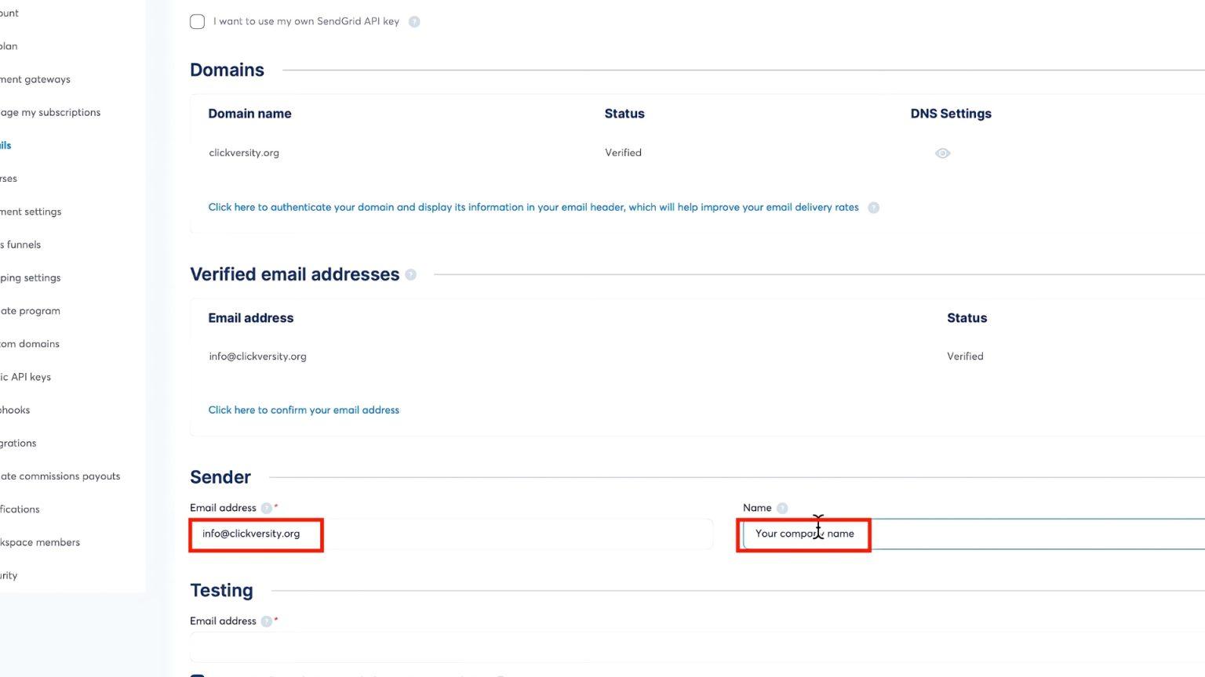The height and width of the screenshot is (677, 1205).
Task: Enable the SendGrid API key checkbox
Action: coord(197,21)
